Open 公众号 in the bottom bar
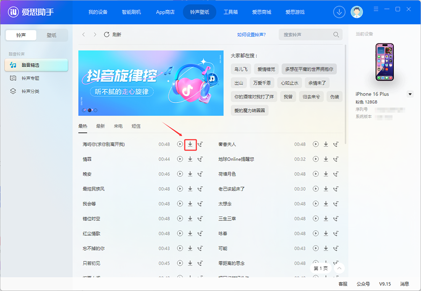This screenshot has width=421, height=291. tap(363, 284)
